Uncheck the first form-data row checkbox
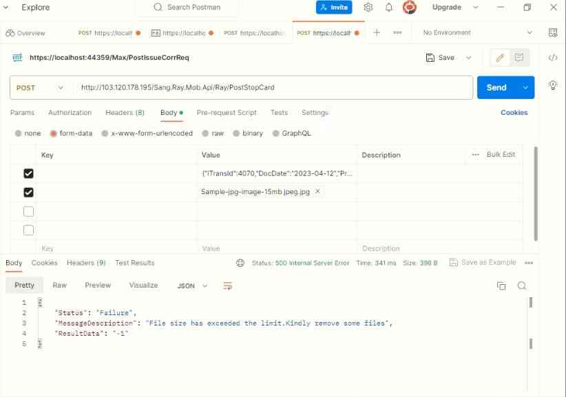The height and width of the screenshot is (397, 566). coord(28,174)
